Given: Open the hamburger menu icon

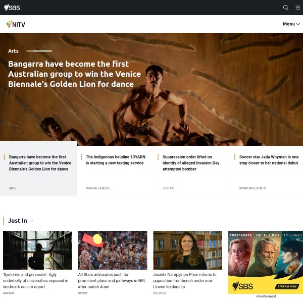Looking at the screenshot, I should tap(298, 8).
